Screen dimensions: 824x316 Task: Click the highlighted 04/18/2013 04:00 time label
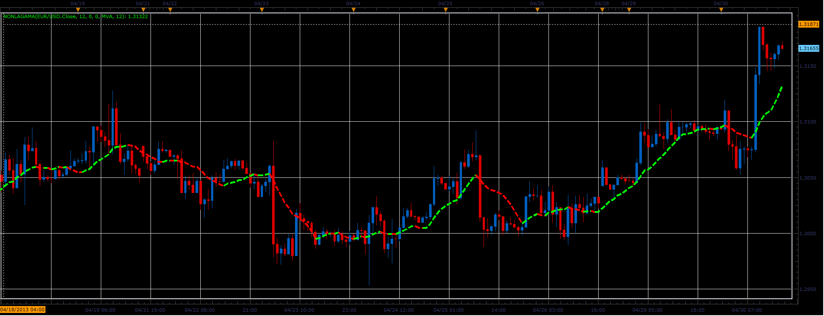(x=22, y=310)
